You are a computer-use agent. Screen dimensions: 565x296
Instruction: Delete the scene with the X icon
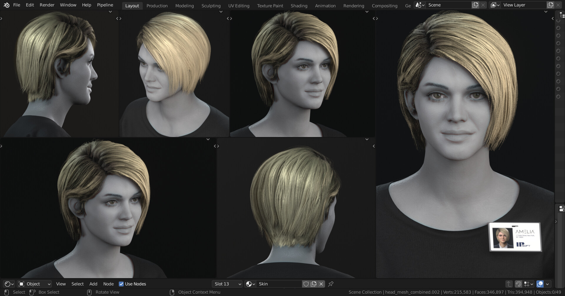[x=483, y=5]
